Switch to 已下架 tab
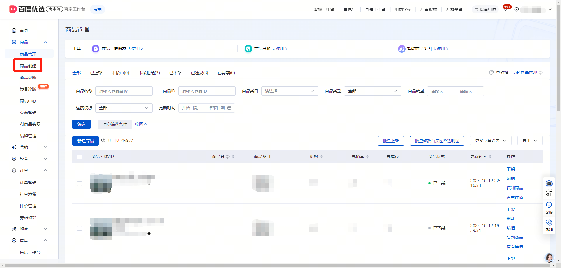Screen dimensions: 561x268 [175, 73]
